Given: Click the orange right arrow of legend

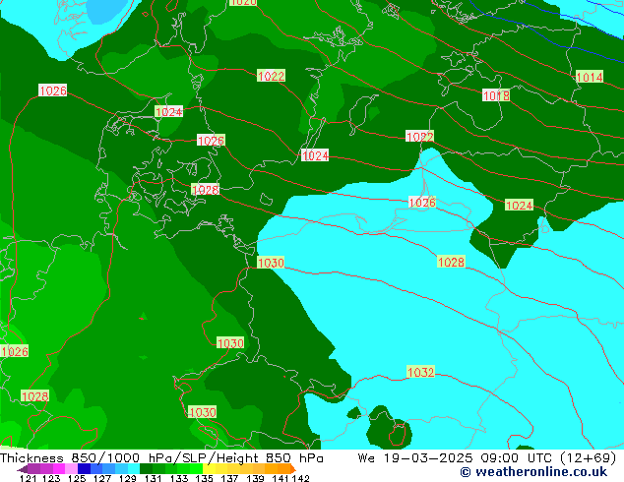Looking at the screenshot, I should [293, 469].
